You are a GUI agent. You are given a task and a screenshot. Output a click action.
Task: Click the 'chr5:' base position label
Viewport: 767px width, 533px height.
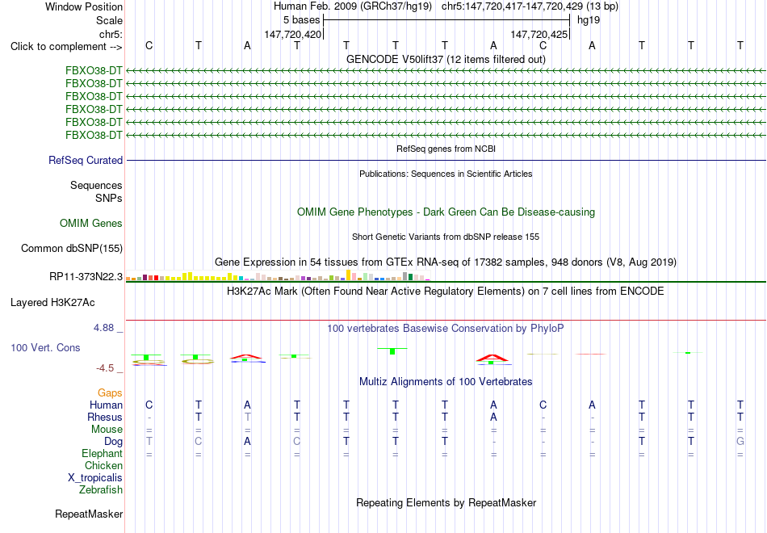click(111, 34)
